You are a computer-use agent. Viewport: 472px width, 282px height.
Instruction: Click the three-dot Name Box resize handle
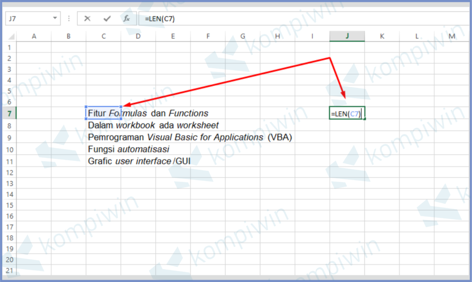[69, 19]
